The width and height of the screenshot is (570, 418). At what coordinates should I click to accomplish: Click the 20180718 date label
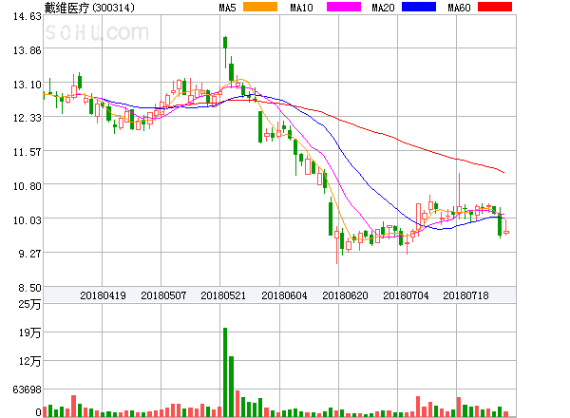[x=465, y=295]
